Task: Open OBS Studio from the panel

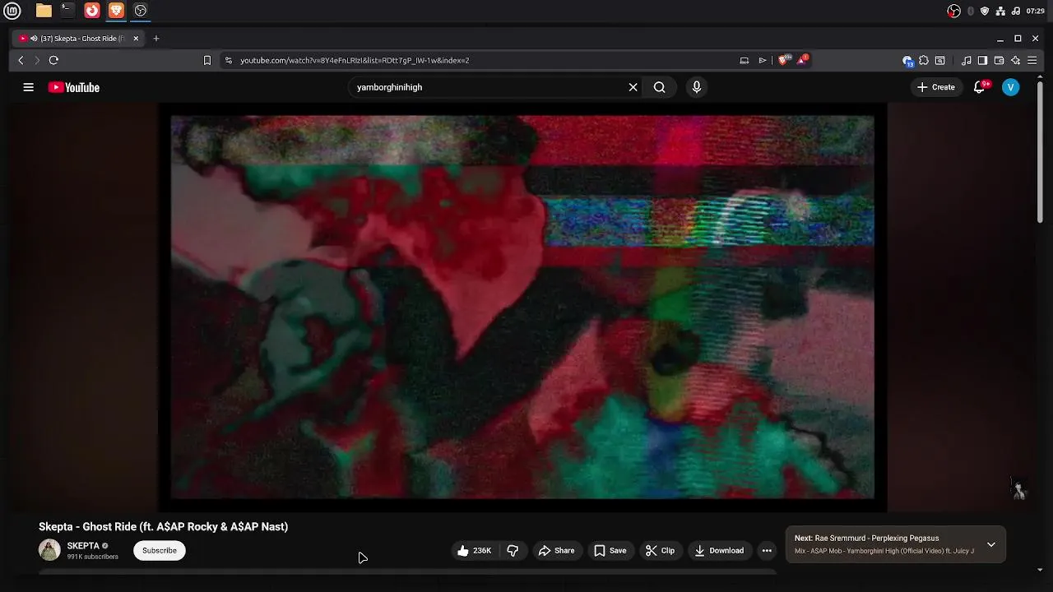Action: (x=141, y=11)
